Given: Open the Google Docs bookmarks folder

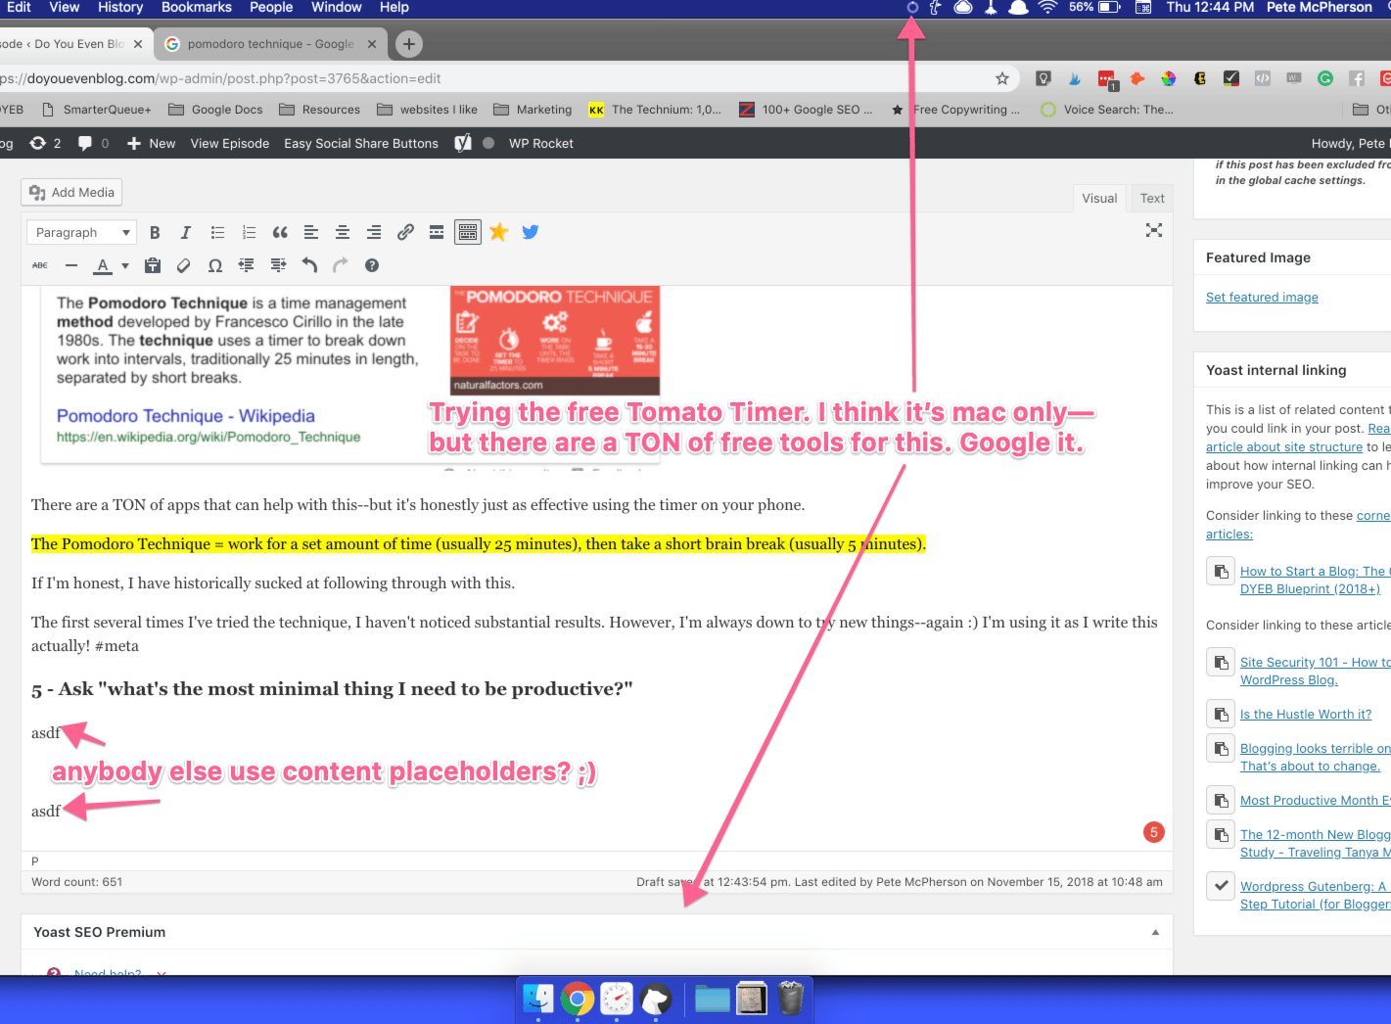Looking at the screenshot, I should click(215, 110).
